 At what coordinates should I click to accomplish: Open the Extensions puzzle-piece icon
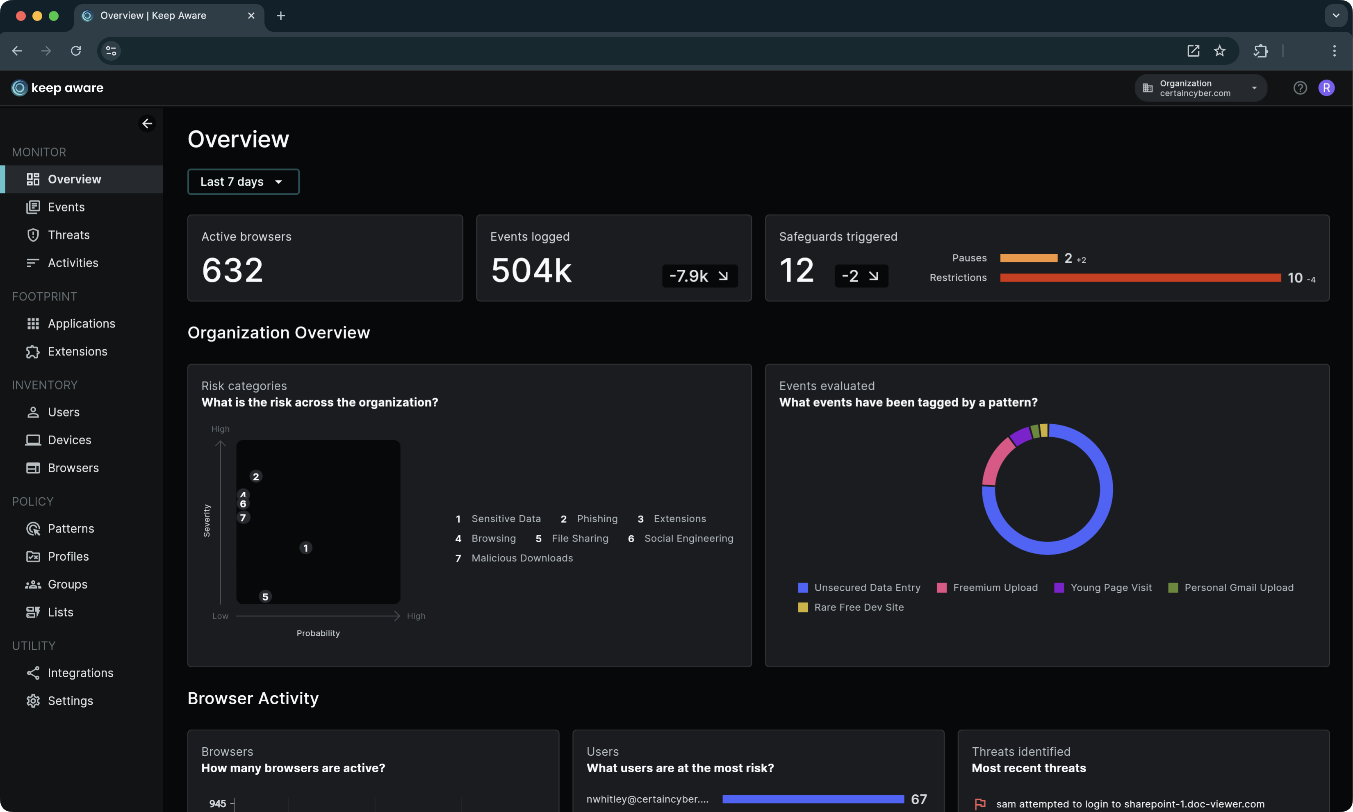33,352
